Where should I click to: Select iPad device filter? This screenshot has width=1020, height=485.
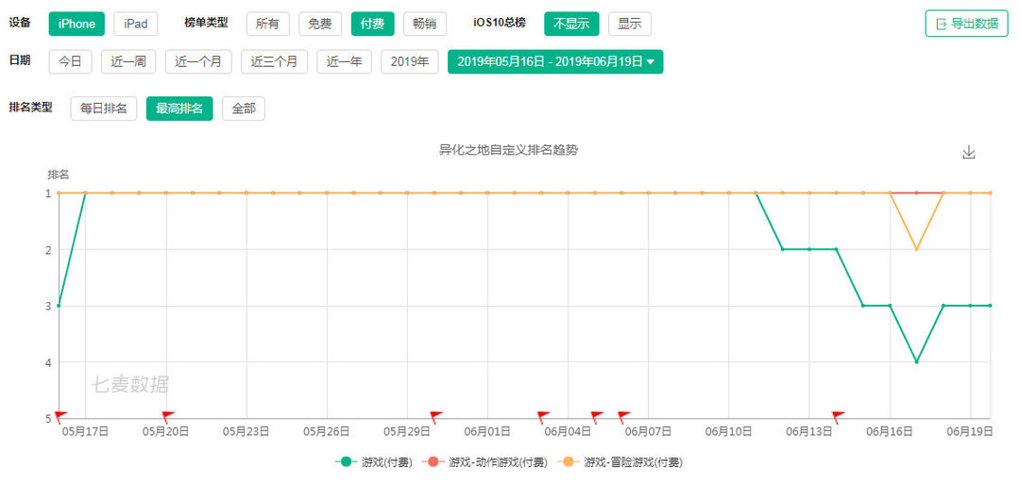coord(136,24)
